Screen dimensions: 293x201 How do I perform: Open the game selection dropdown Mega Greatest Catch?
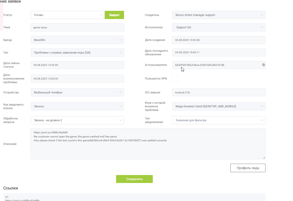coord(219,106)
